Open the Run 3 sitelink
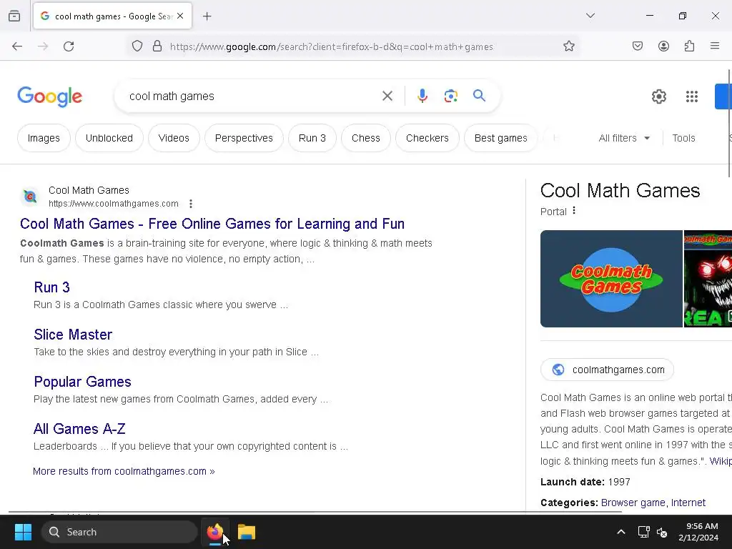The image size is (732, 549). point(51,287)
